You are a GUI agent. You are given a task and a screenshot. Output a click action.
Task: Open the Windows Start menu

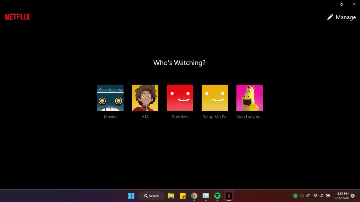click(131, 196)
